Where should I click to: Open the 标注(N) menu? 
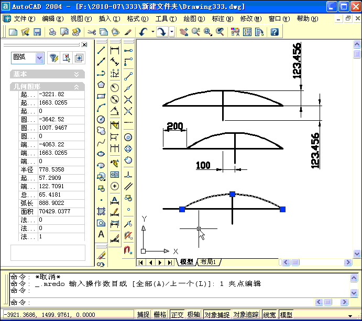[x=223, y=19]
